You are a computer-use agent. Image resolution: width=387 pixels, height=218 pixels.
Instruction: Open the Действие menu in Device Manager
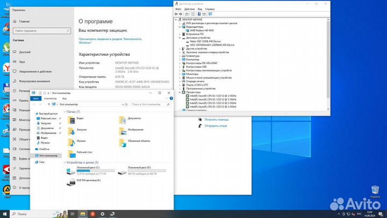(189, 9)
